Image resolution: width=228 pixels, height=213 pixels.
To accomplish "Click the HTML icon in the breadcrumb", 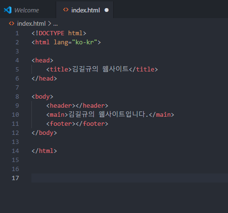I will [x=11, y=23].
